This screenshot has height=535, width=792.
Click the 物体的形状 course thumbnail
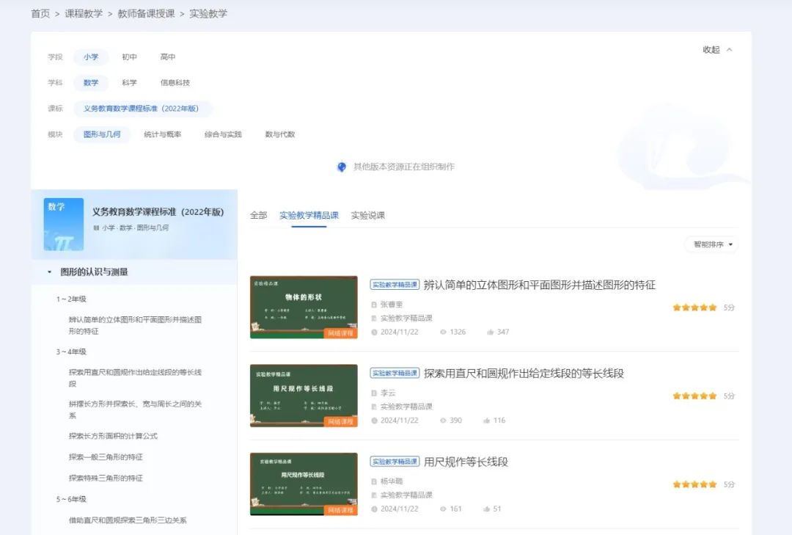tap(304, 307)
